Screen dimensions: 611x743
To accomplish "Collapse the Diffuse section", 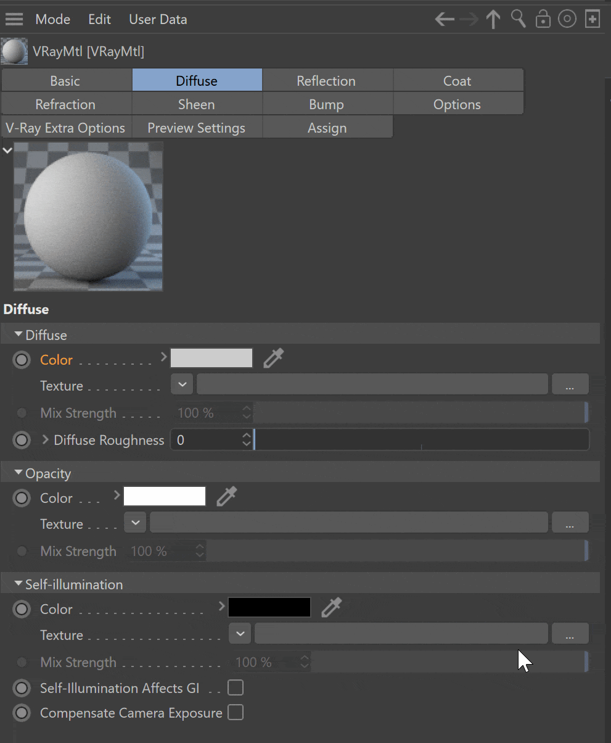I will (x=18, y=334).
